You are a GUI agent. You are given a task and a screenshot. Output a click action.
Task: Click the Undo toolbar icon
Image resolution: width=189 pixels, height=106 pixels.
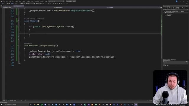coord(15,3)
